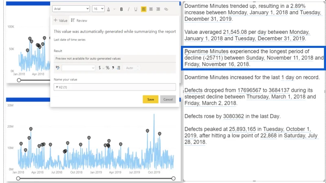Screen dimensions: 326x183
Task: Open the Value tab
Action: pyautogui.click(x=60, y=21)
